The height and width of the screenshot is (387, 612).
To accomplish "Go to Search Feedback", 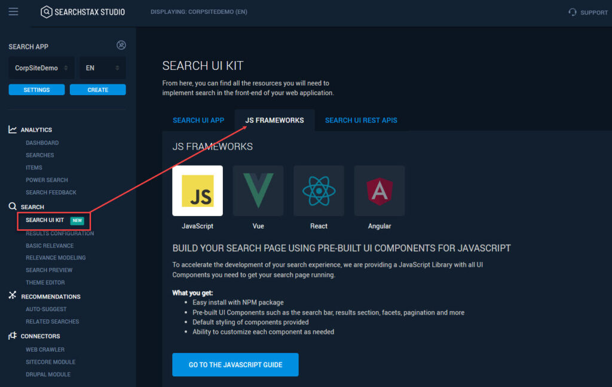I will point(51,193).
